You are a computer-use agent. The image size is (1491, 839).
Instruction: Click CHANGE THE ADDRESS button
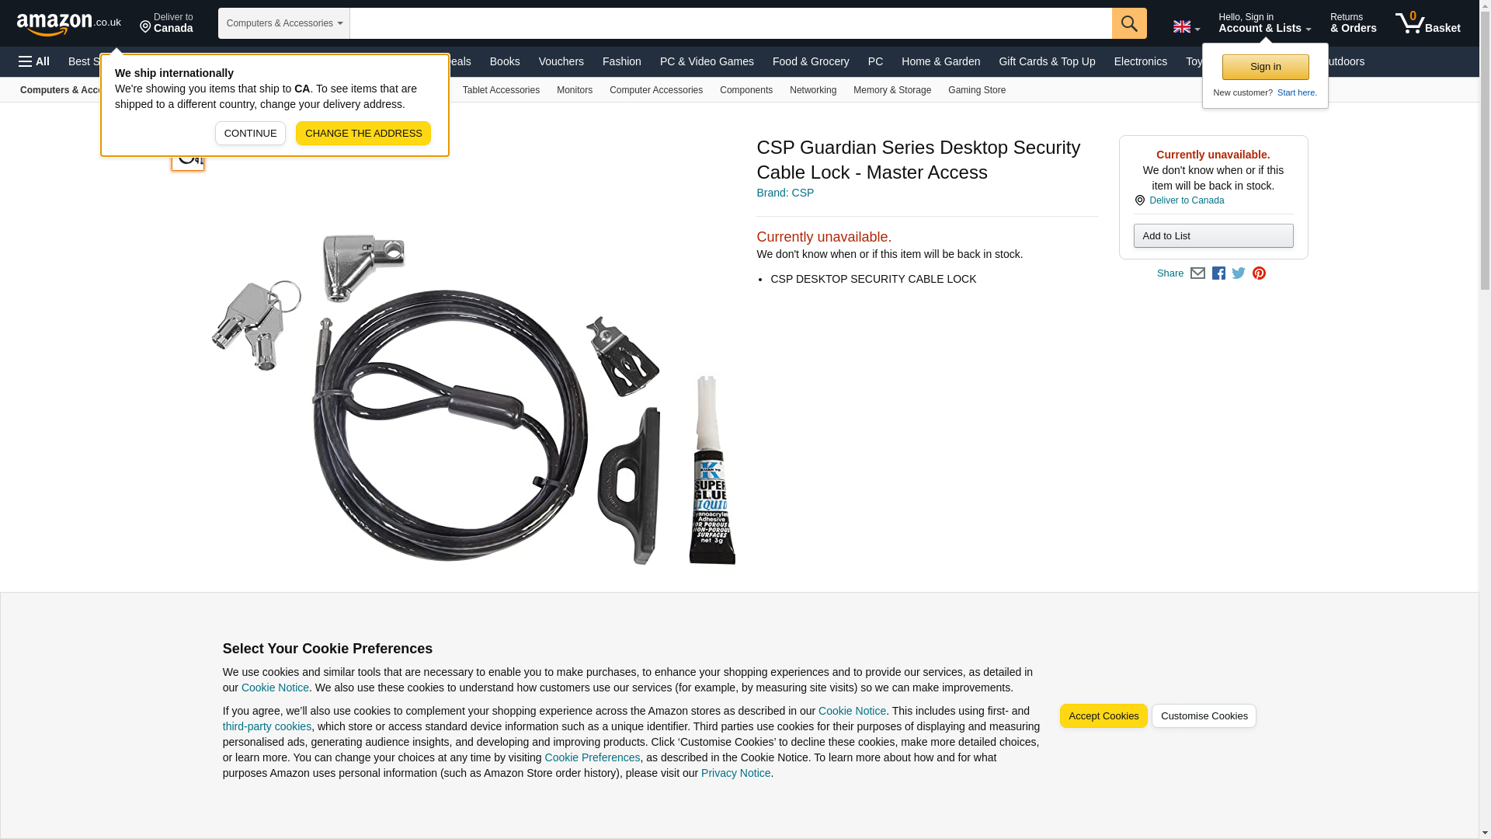point(363,134)
